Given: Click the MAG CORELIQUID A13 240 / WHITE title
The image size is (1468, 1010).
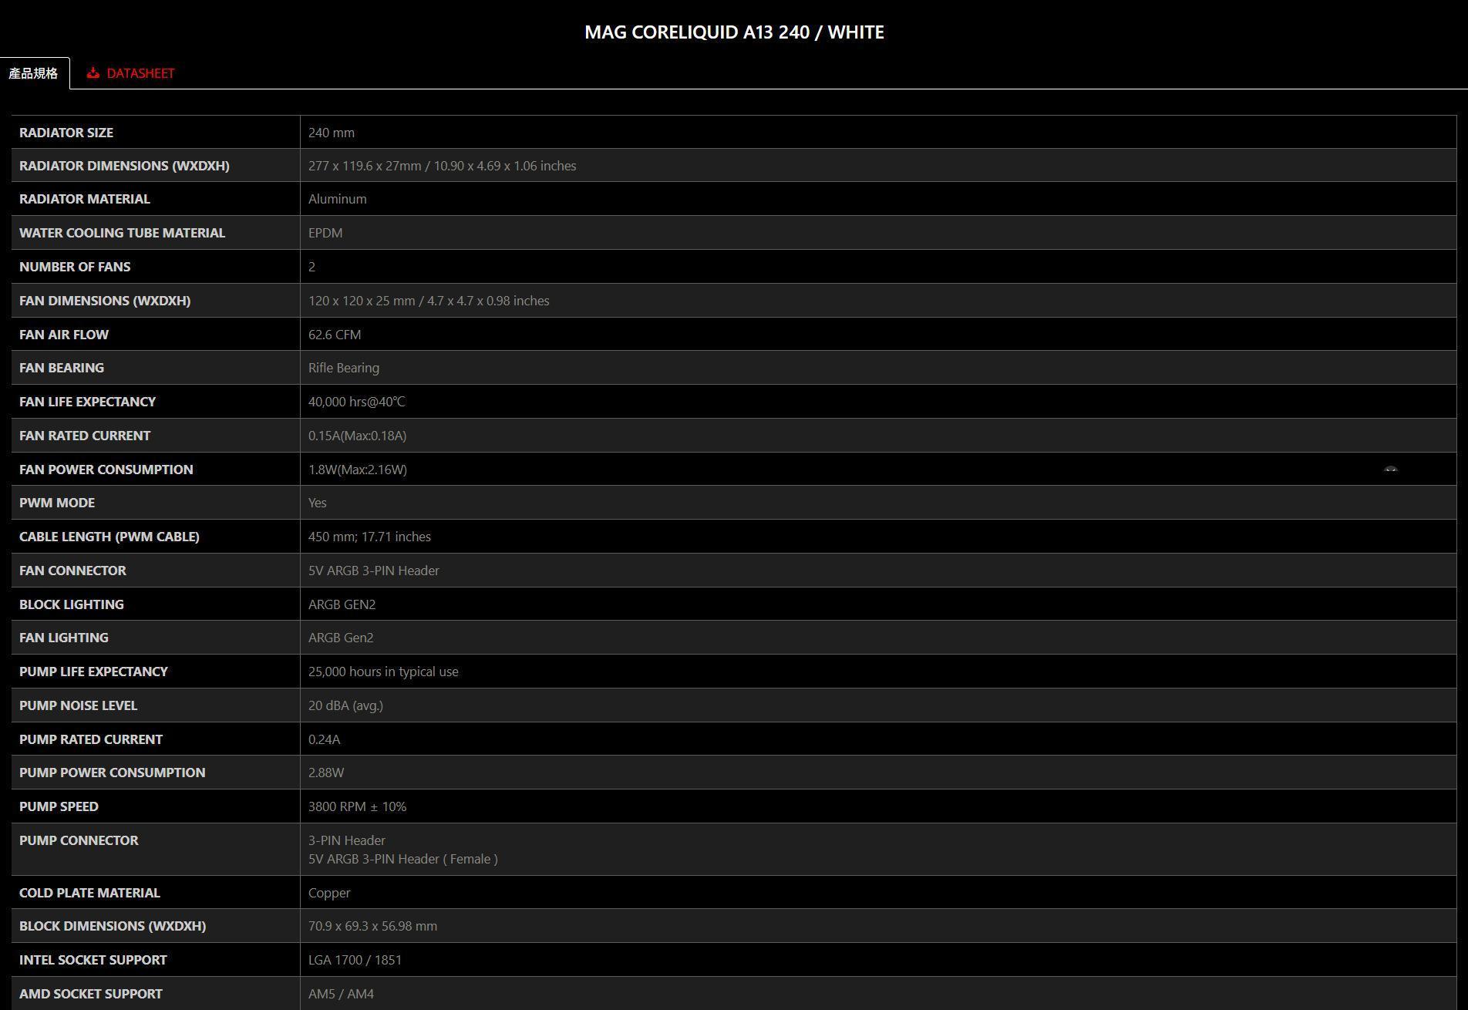Looking at the screenshot, I should (734, 32).
